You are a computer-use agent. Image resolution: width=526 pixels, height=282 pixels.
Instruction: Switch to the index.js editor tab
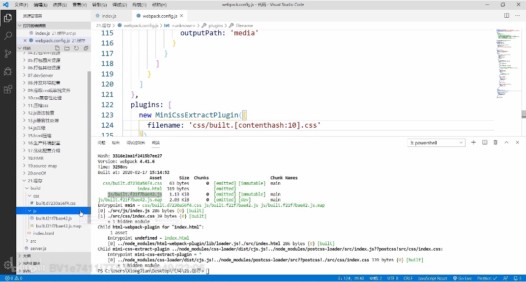click(109, 16)
